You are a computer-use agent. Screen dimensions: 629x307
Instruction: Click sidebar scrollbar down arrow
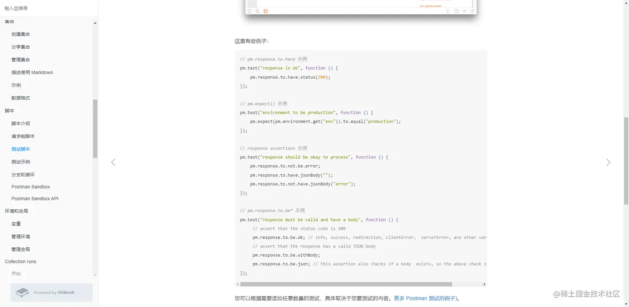[95, 275]
